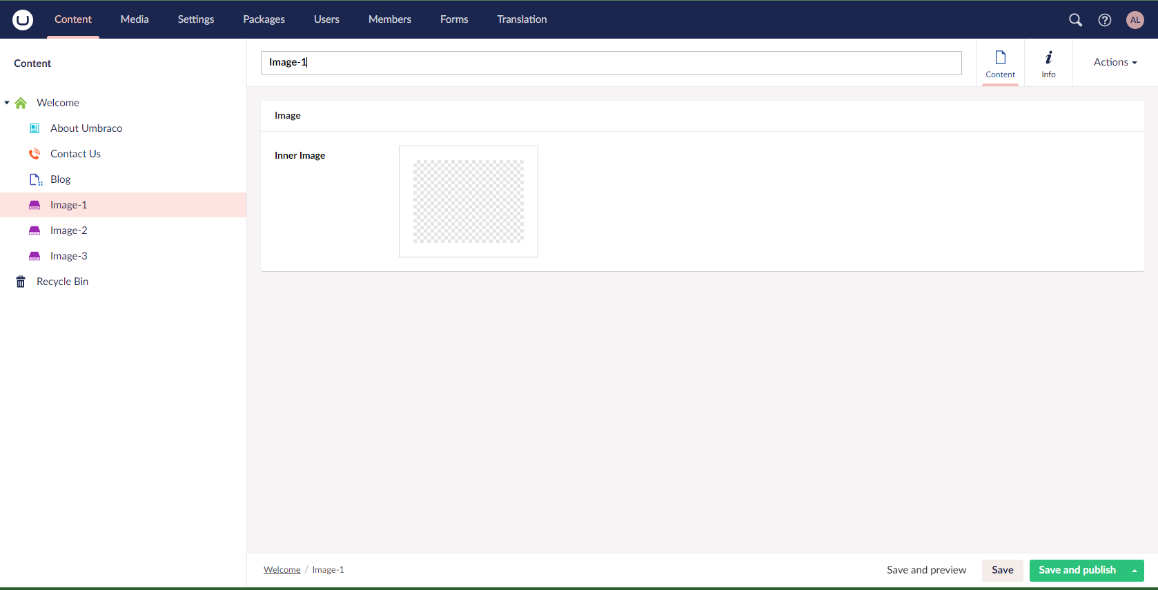Click the Contact Us phone icon

coord(35,154)
